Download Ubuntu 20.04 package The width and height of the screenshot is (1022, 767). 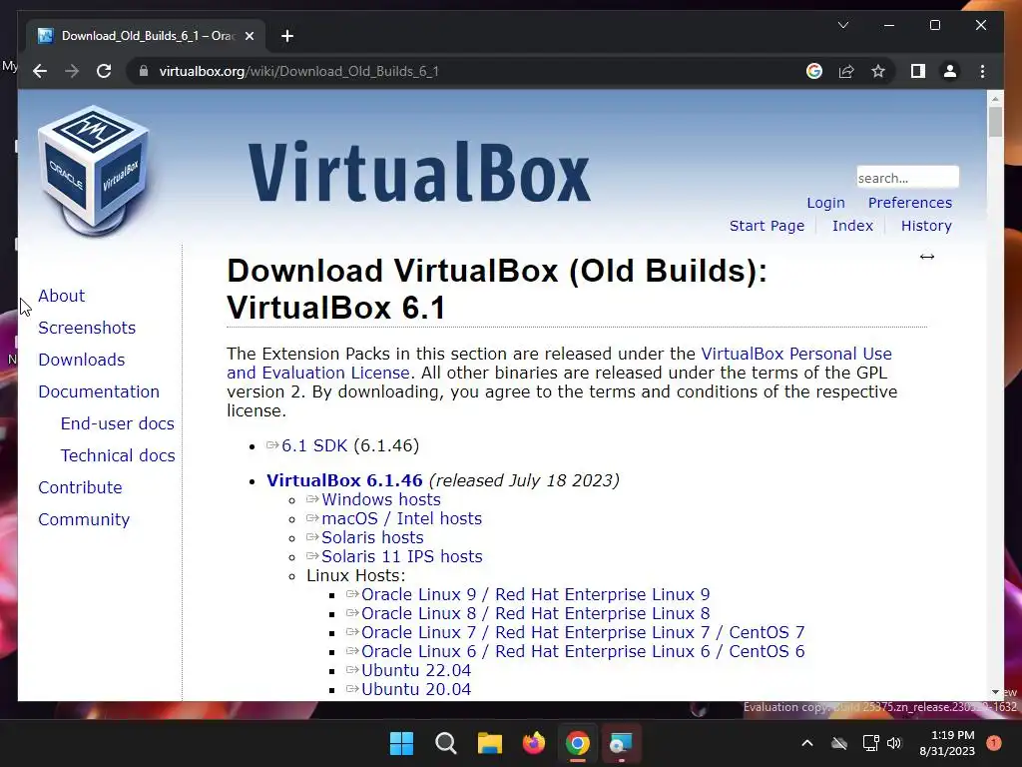tap(416, 689)
